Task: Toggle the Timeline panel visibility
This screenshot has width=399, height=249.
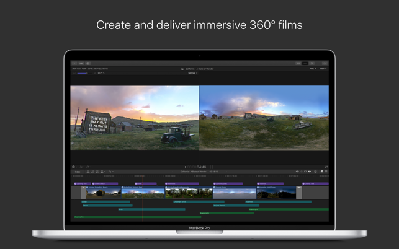Action: coord(305,63)
